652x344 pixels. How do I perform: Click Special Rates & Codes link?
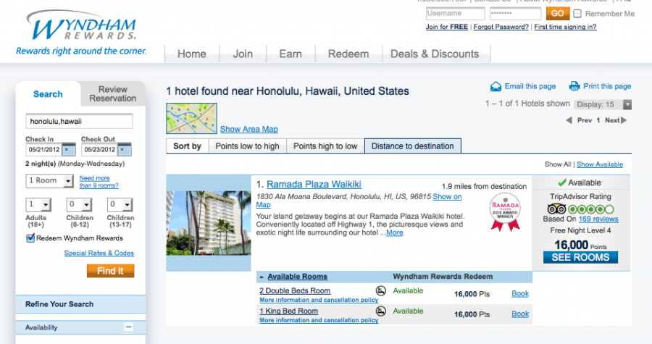99,253
